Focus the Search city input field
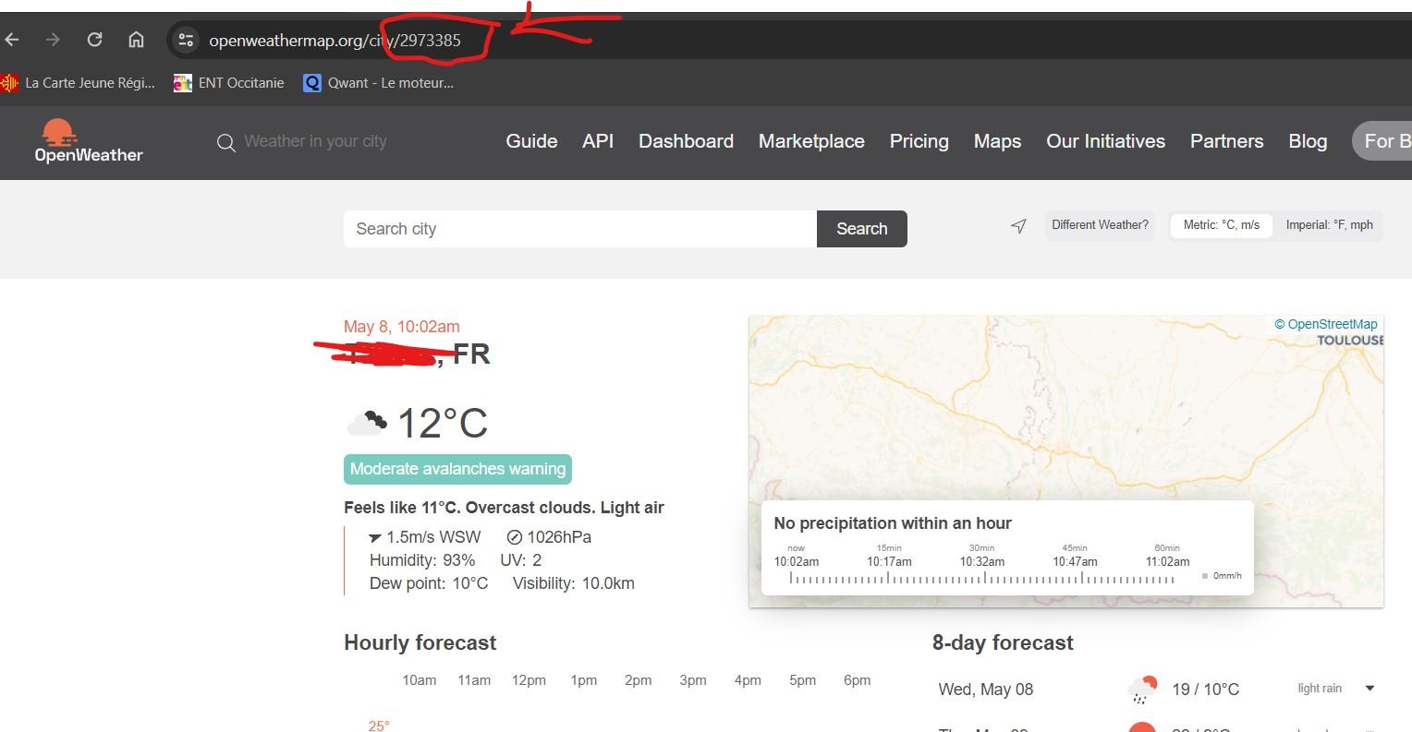Screen dimensions: 1412x732 [580, 229]
